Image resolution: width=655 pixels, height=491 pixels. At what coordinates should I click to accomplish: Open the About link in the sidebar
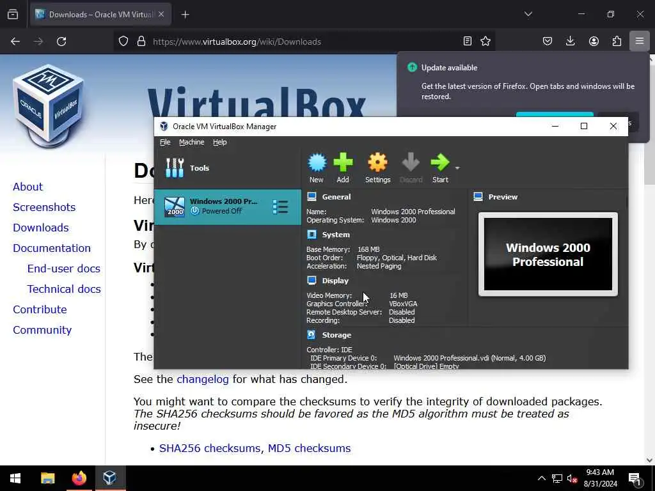click(x=28, y=187)
